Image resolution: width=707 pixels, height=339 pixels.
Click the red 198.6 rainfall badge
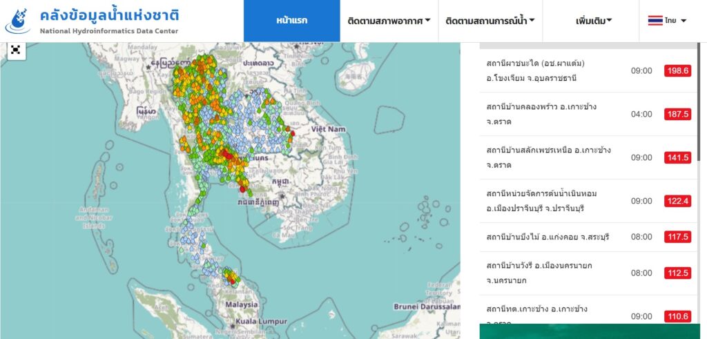coord(677,71)
